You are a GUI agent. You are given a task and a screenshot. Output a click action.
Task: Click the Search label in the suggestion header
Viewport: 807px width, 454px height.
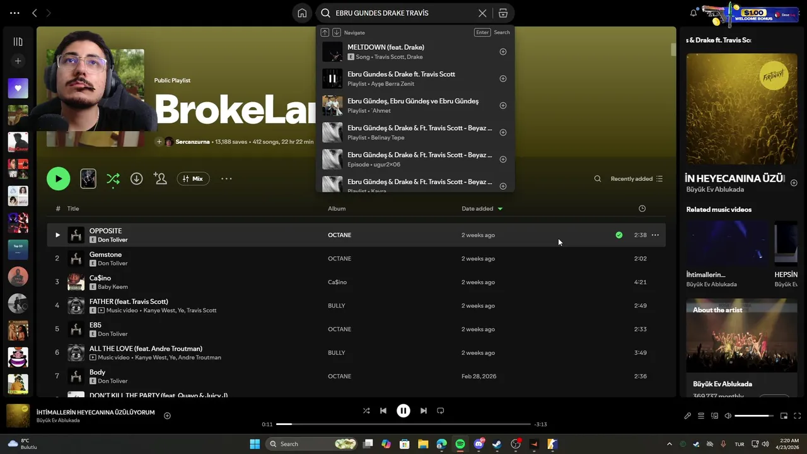[502, 32]
